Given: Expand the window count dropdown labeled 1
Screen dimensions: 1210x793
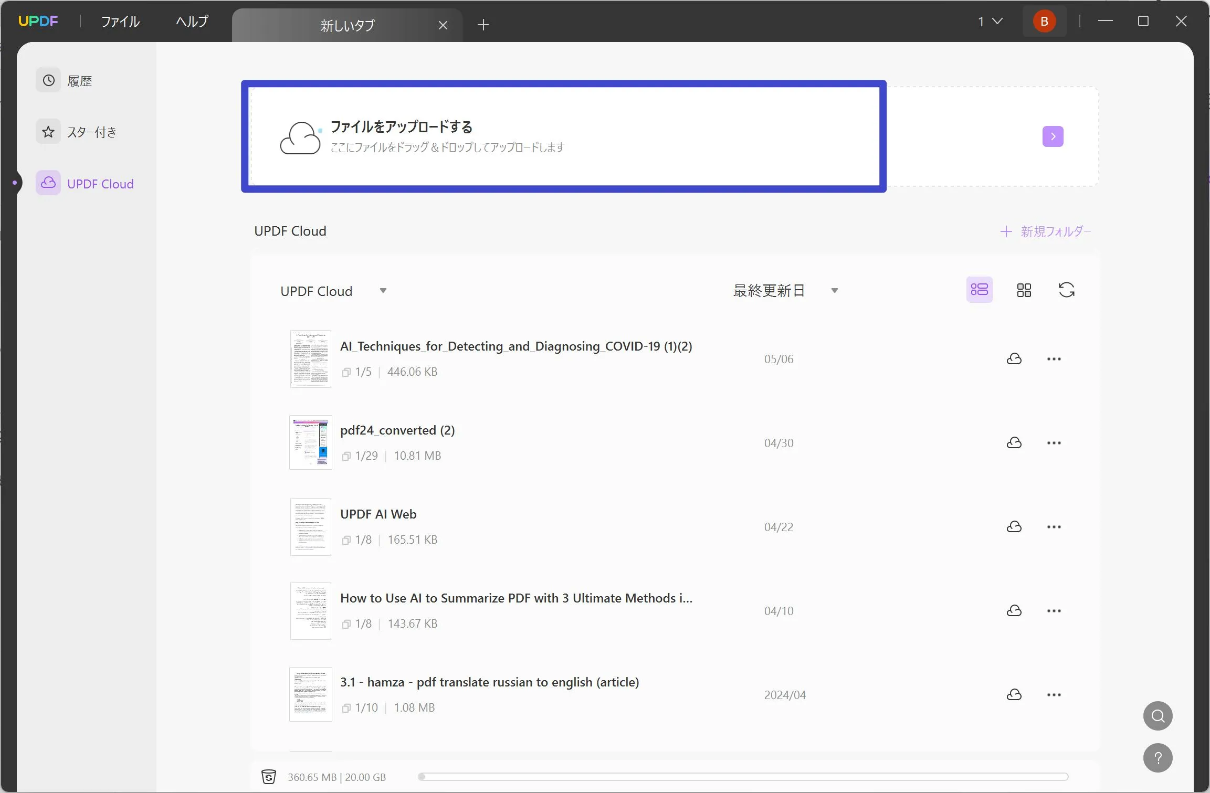Looking at the screenshot, I should coord(990,22).
